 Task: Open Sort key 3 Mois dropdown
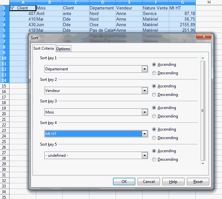[144, 112]
